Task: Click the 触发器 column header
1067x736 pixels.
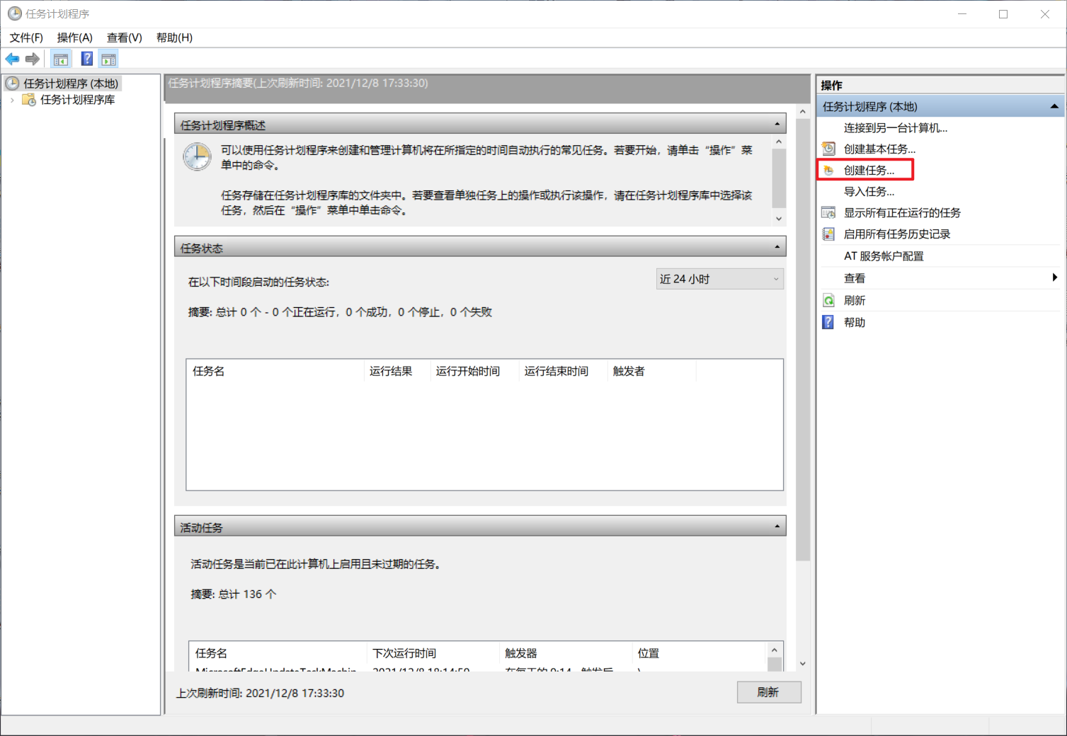Action: point(565,653)
